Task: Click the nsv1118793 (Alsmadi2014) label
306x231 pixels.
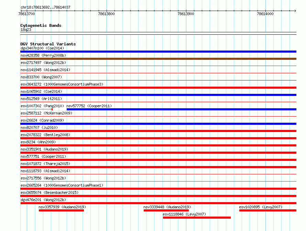Action: click(x=45, y=171)
